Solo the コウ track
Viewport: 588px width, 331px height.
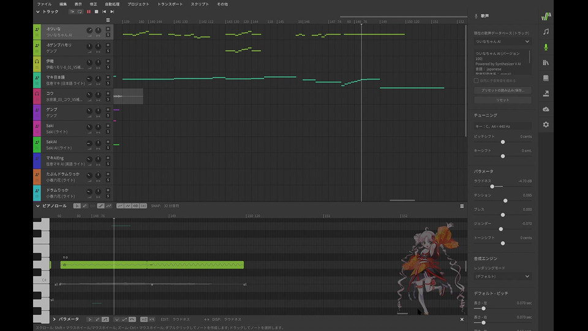coord(108,99)
